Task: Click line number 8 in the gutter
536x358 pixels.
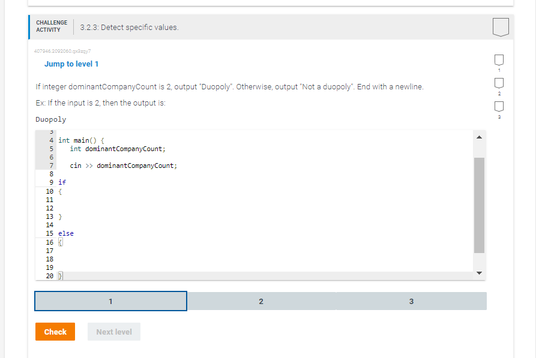Action: 51,174
